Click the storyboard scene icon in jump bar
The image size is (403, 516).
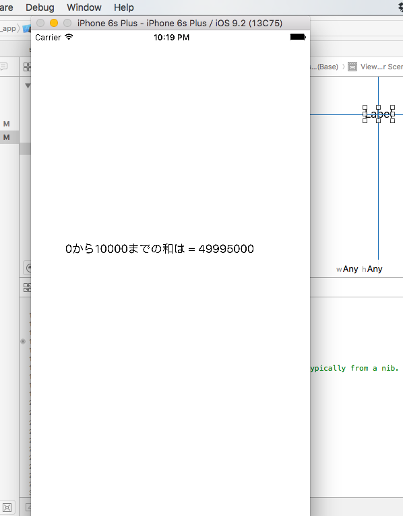[352, 67]
